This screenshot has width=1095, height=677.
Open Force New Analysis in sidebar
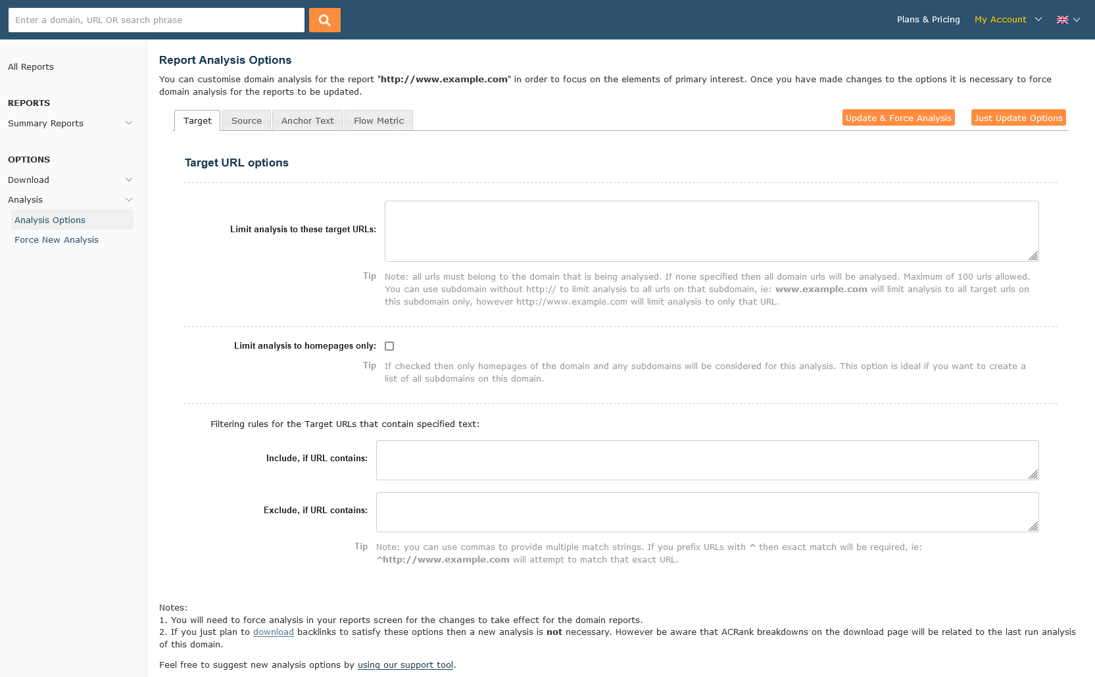[x=57, y=240]
